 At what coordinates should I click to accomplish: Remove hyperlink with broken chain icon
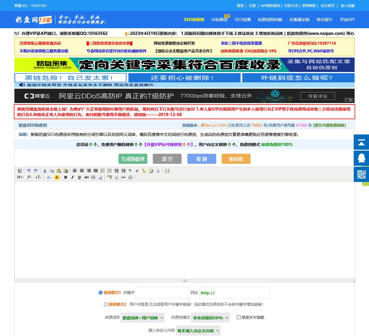point(130,177)
